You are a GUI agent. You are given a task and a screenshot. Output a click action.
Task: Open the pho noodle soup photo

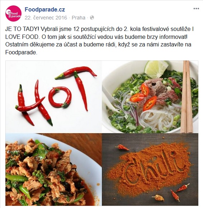click(150, 97)
